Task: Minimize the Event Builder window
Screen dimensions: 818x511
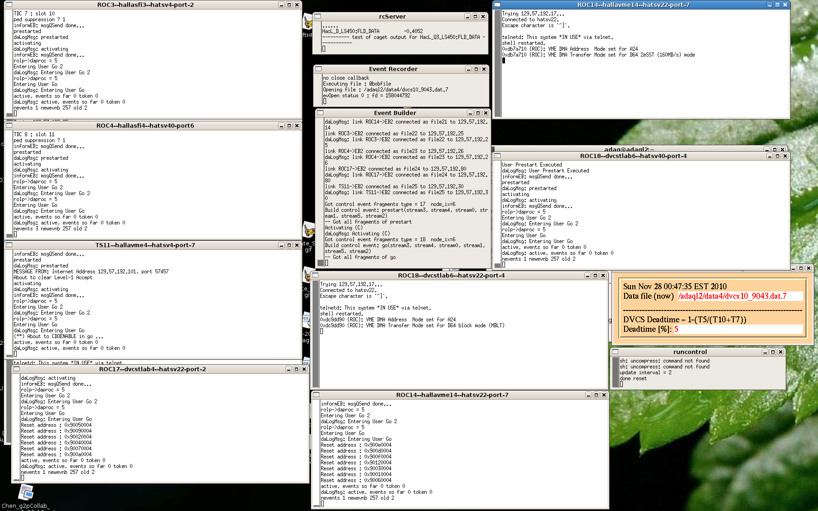Action: click(x=470, y=113)
